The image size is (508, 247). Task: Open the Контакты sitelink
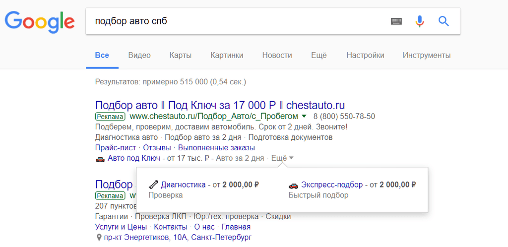tap(171, 227)
